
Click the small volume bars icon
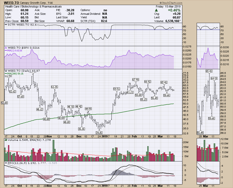click(x=6, y=140)
